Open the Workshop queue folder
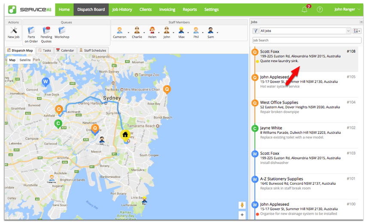 click(62, 30)
